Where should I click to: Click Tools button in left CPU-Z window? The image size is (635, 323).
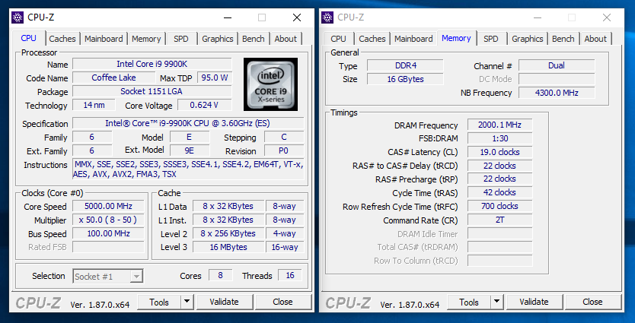pos(158,302)
